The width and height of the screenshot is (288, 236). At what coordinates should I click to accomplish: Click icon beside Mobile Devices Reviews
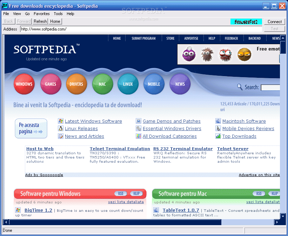218,128
